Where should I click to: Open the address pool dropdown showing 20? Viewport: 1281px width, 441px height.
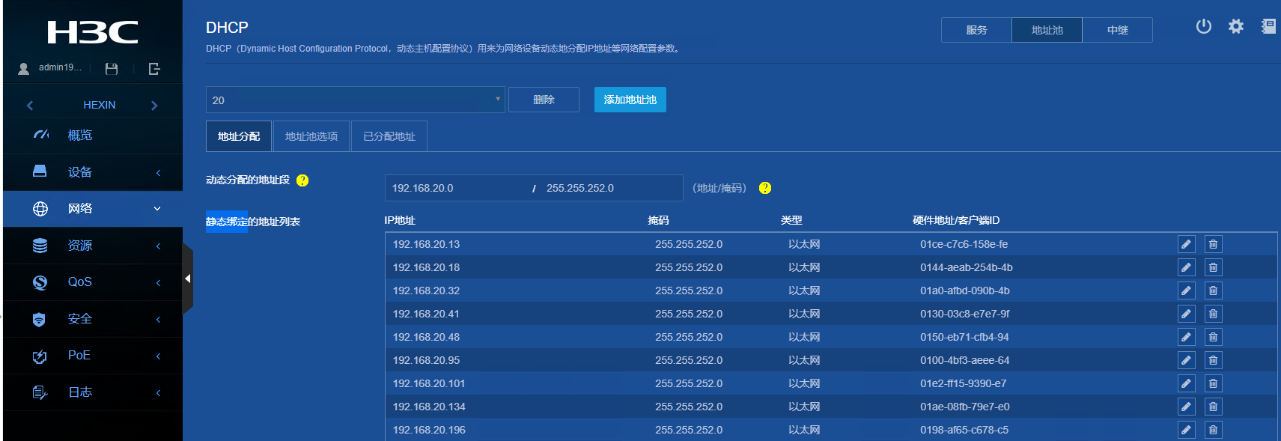click(356, 100)
